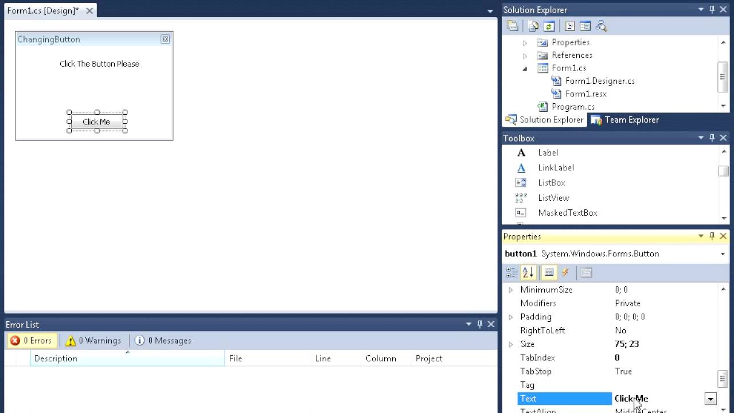Screen dimensions: 734x413
Task: Pin the Solution Explorer panel
Action: pos(712,10)
